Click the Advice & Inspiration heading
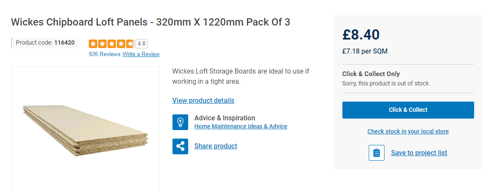 [224, 118]
